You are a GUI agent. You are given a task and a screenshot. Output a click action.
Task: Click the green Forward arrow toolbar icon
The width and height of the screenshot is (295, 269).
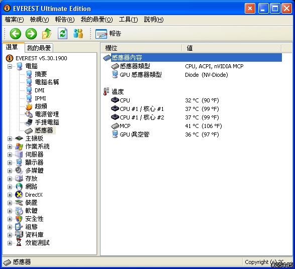click(31, 34)
